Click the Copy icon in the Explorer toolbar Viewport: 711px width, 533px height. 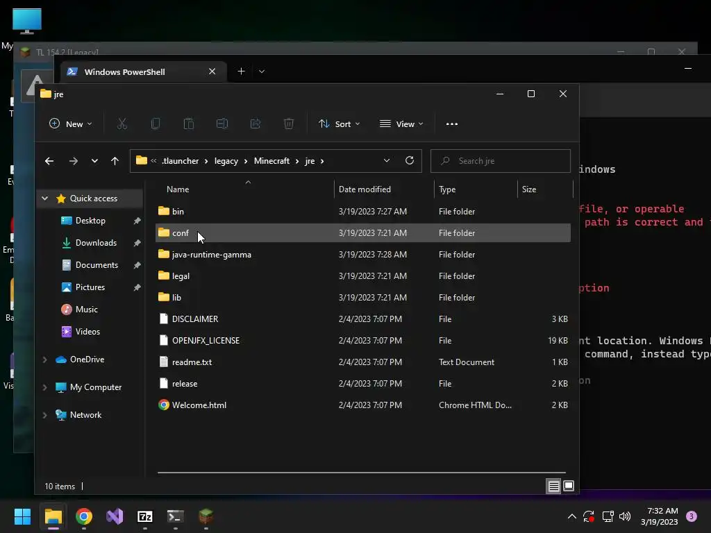tap(155, 124)
